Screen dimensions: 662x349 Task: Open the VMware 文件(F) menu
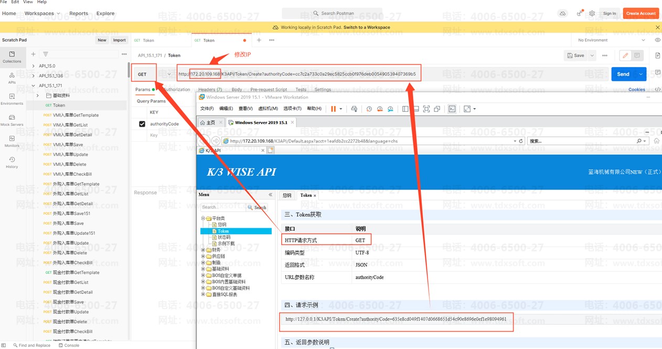pyautogui.click(x=207, y=109)
